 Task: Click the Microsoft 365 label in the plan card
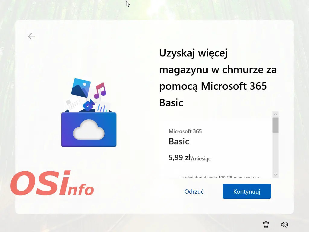pos(185,131)
